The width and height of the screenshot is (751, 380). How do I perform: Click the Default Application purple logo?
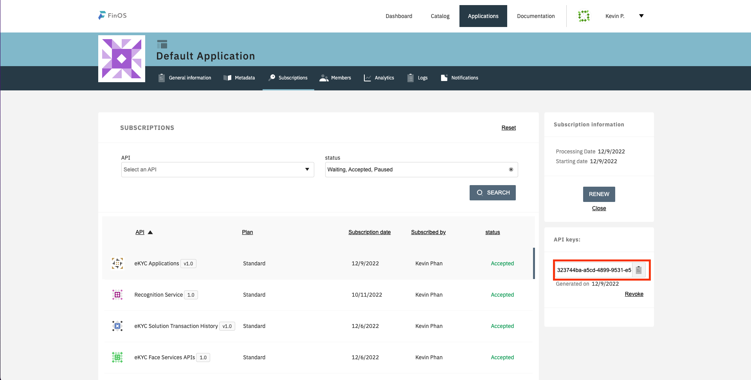[122, 59]
